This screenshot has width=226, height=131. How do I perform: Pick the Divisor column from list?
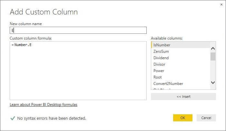point(159,64)
